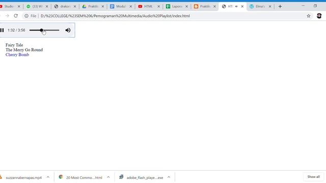Close the Elma's tab
326x183 pixels.
270,7
